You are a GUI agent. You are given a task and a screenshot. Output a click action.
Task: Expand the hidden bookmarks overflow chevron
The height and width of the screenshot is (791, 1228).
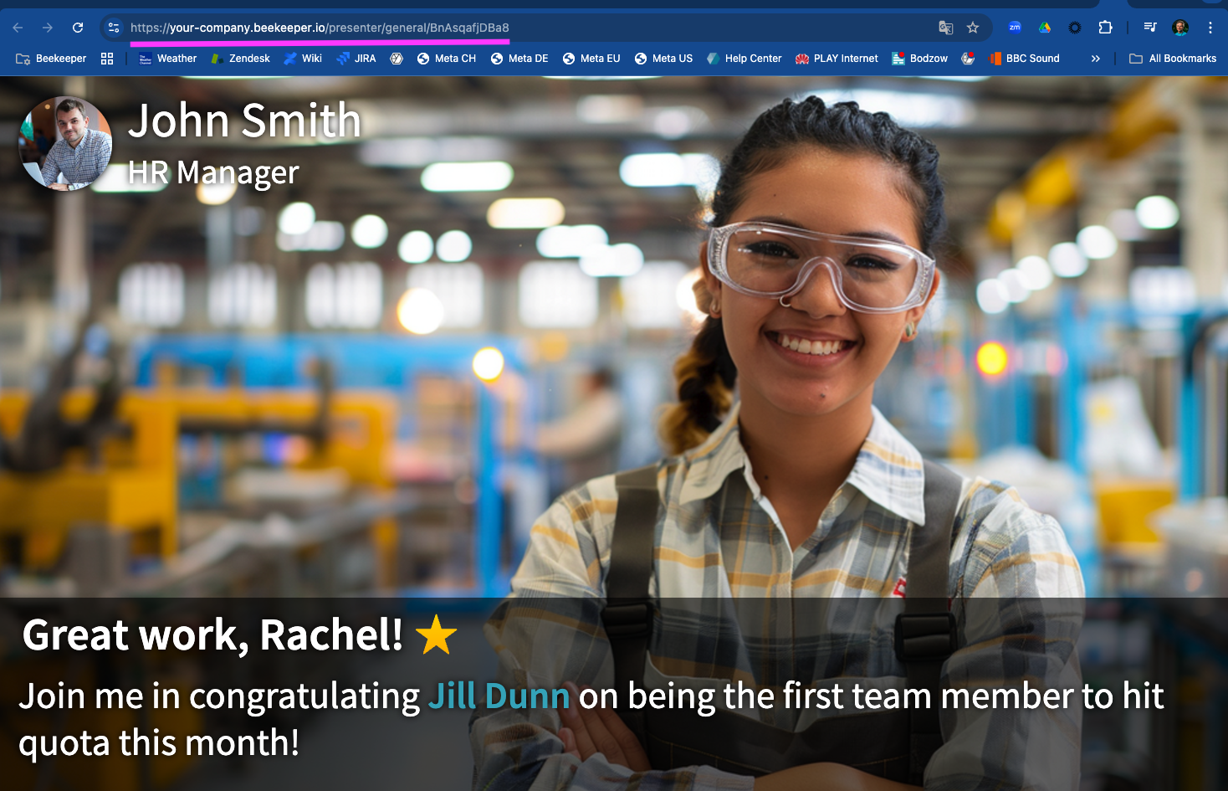(1095, 59)
